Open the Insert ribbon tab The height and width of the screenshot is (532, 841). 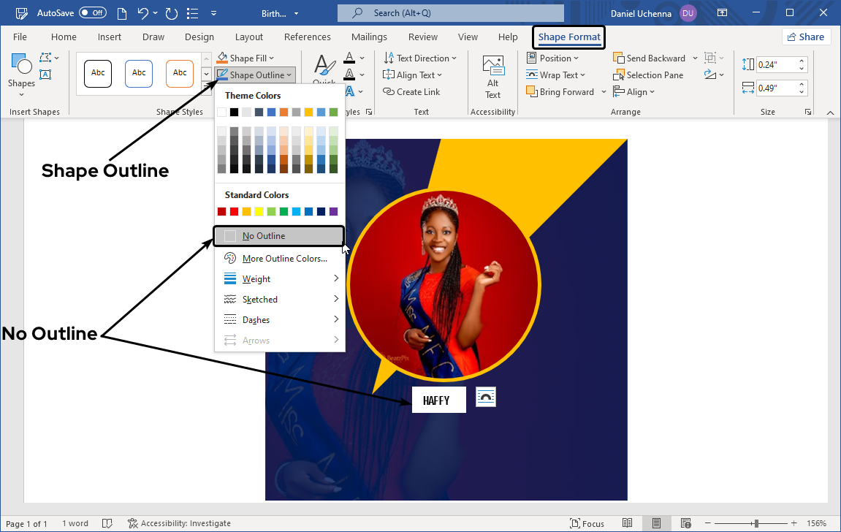coord(110,37)
